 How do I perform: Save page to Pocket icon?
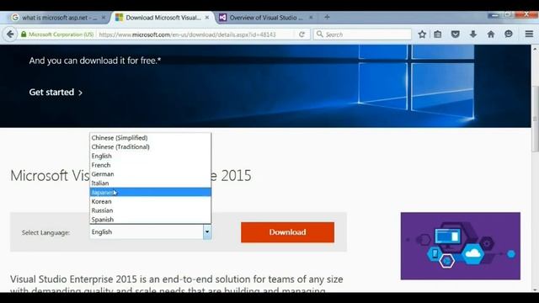point(456,35)
